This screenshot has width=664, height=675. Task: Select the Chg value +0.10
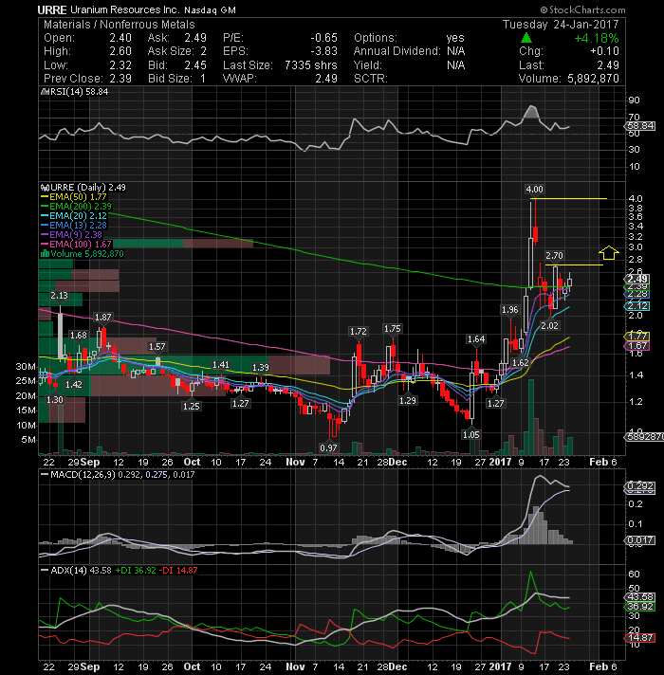click(604, 51)
